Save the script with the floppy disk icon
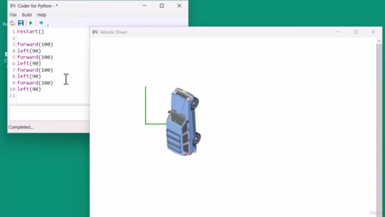385x217 pixels. coord(21,23)
